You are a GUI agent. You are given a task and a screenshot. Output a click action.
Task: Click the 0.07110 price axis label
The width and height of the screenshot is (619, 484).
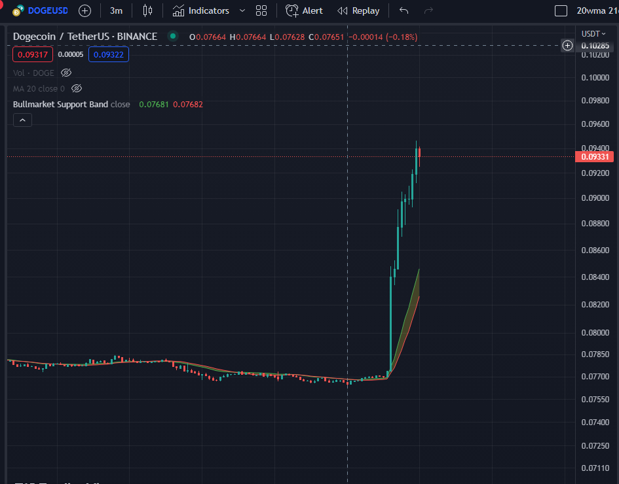[595, 468]
